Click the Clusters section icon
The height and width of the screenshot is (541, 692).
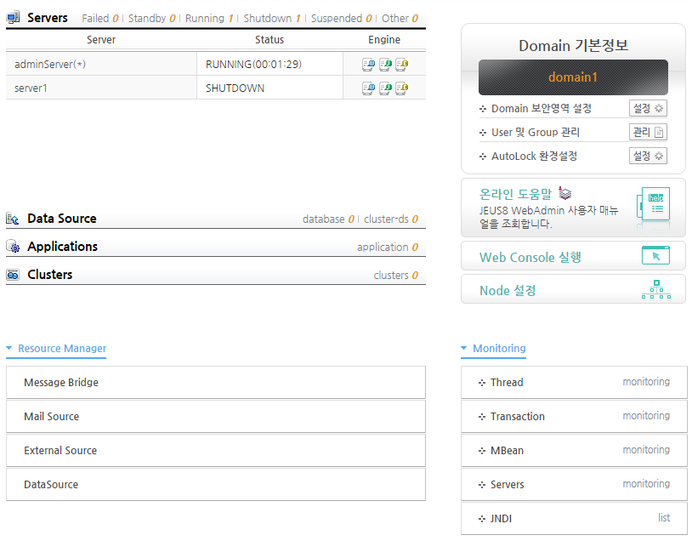pos(13,275)
